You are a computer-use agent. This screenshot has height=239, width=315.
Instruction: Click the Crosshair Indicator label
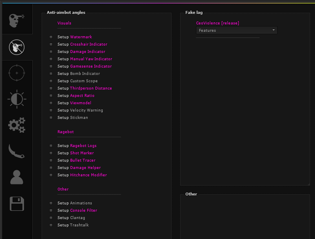88,44
